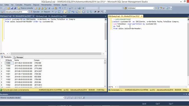189x106 pixels.
Task: Split the left query editor pane
Action: tap(106, 19)
